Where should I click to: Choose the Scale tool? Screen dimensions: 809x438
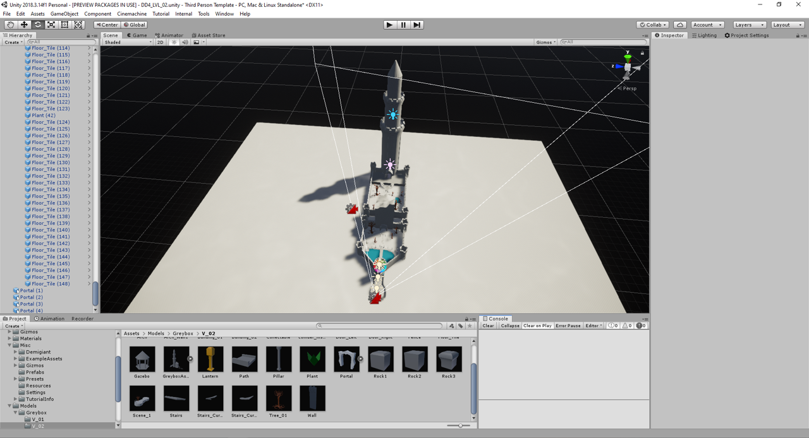click(x=51, y=25)
